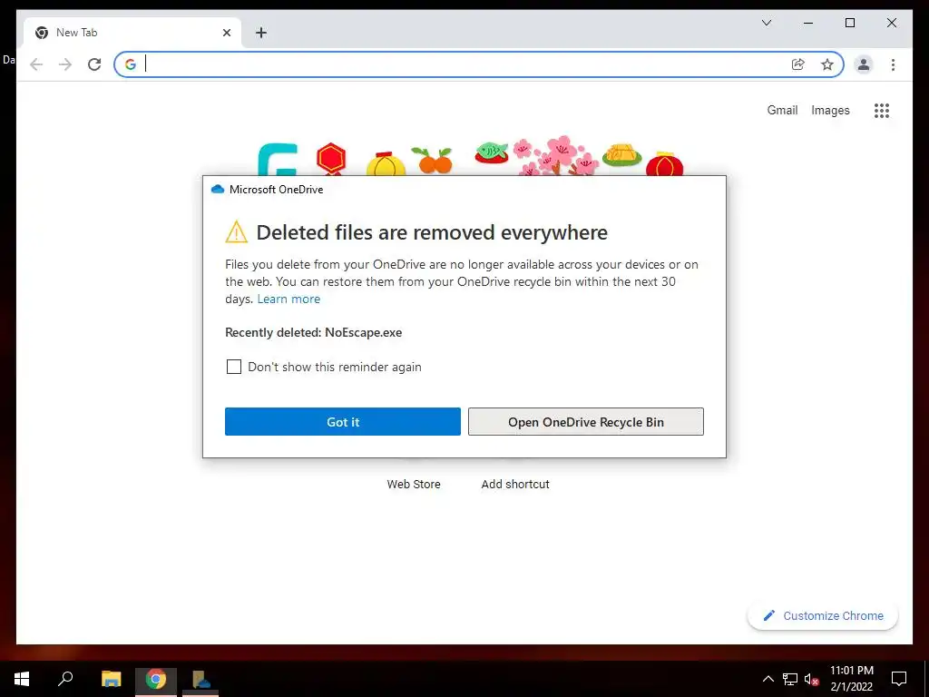Image resolution: width=929 pixels, height=697 pixels.
Task: Click the Chrome taskbar icon
Action: pos(156,679)
